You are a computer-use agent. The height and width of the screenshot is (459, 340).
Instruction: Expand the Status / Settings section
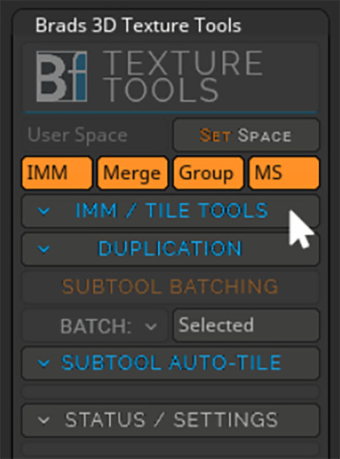pyautogui.click(x=171, y=420)
